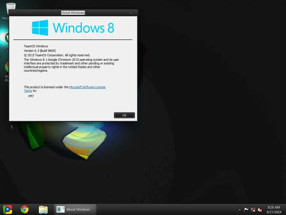Open the Start button on the taskbar
The image size is (286, 215).
click(x=8, y=209)
